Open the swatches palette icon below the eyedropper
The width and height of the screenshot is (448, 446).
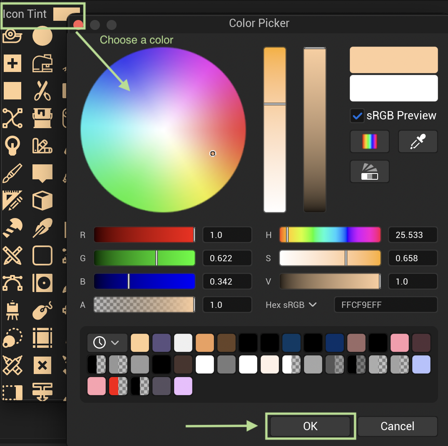pyautogui.click(x=369, y=171)
